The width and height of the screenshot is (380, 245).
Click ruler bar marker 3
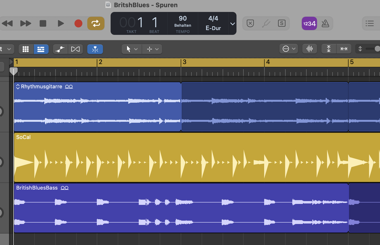(184, 62)
